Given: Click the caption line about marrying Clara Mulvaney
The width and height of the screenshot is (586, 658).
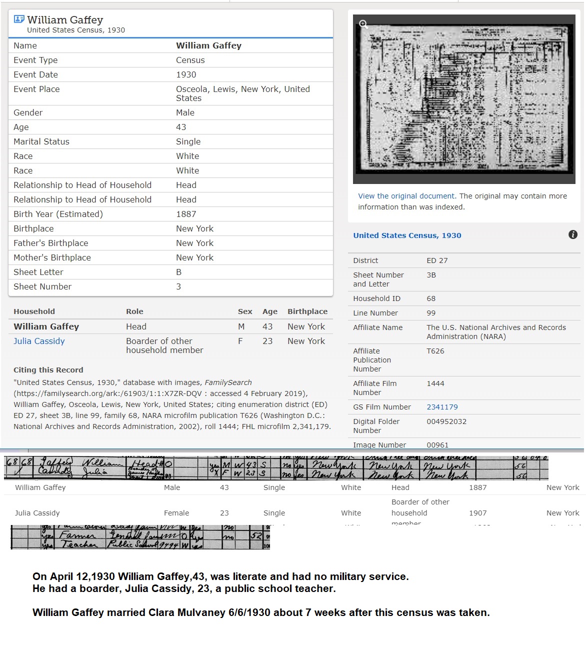Looking at the screenshot, I should pos(261,612).
